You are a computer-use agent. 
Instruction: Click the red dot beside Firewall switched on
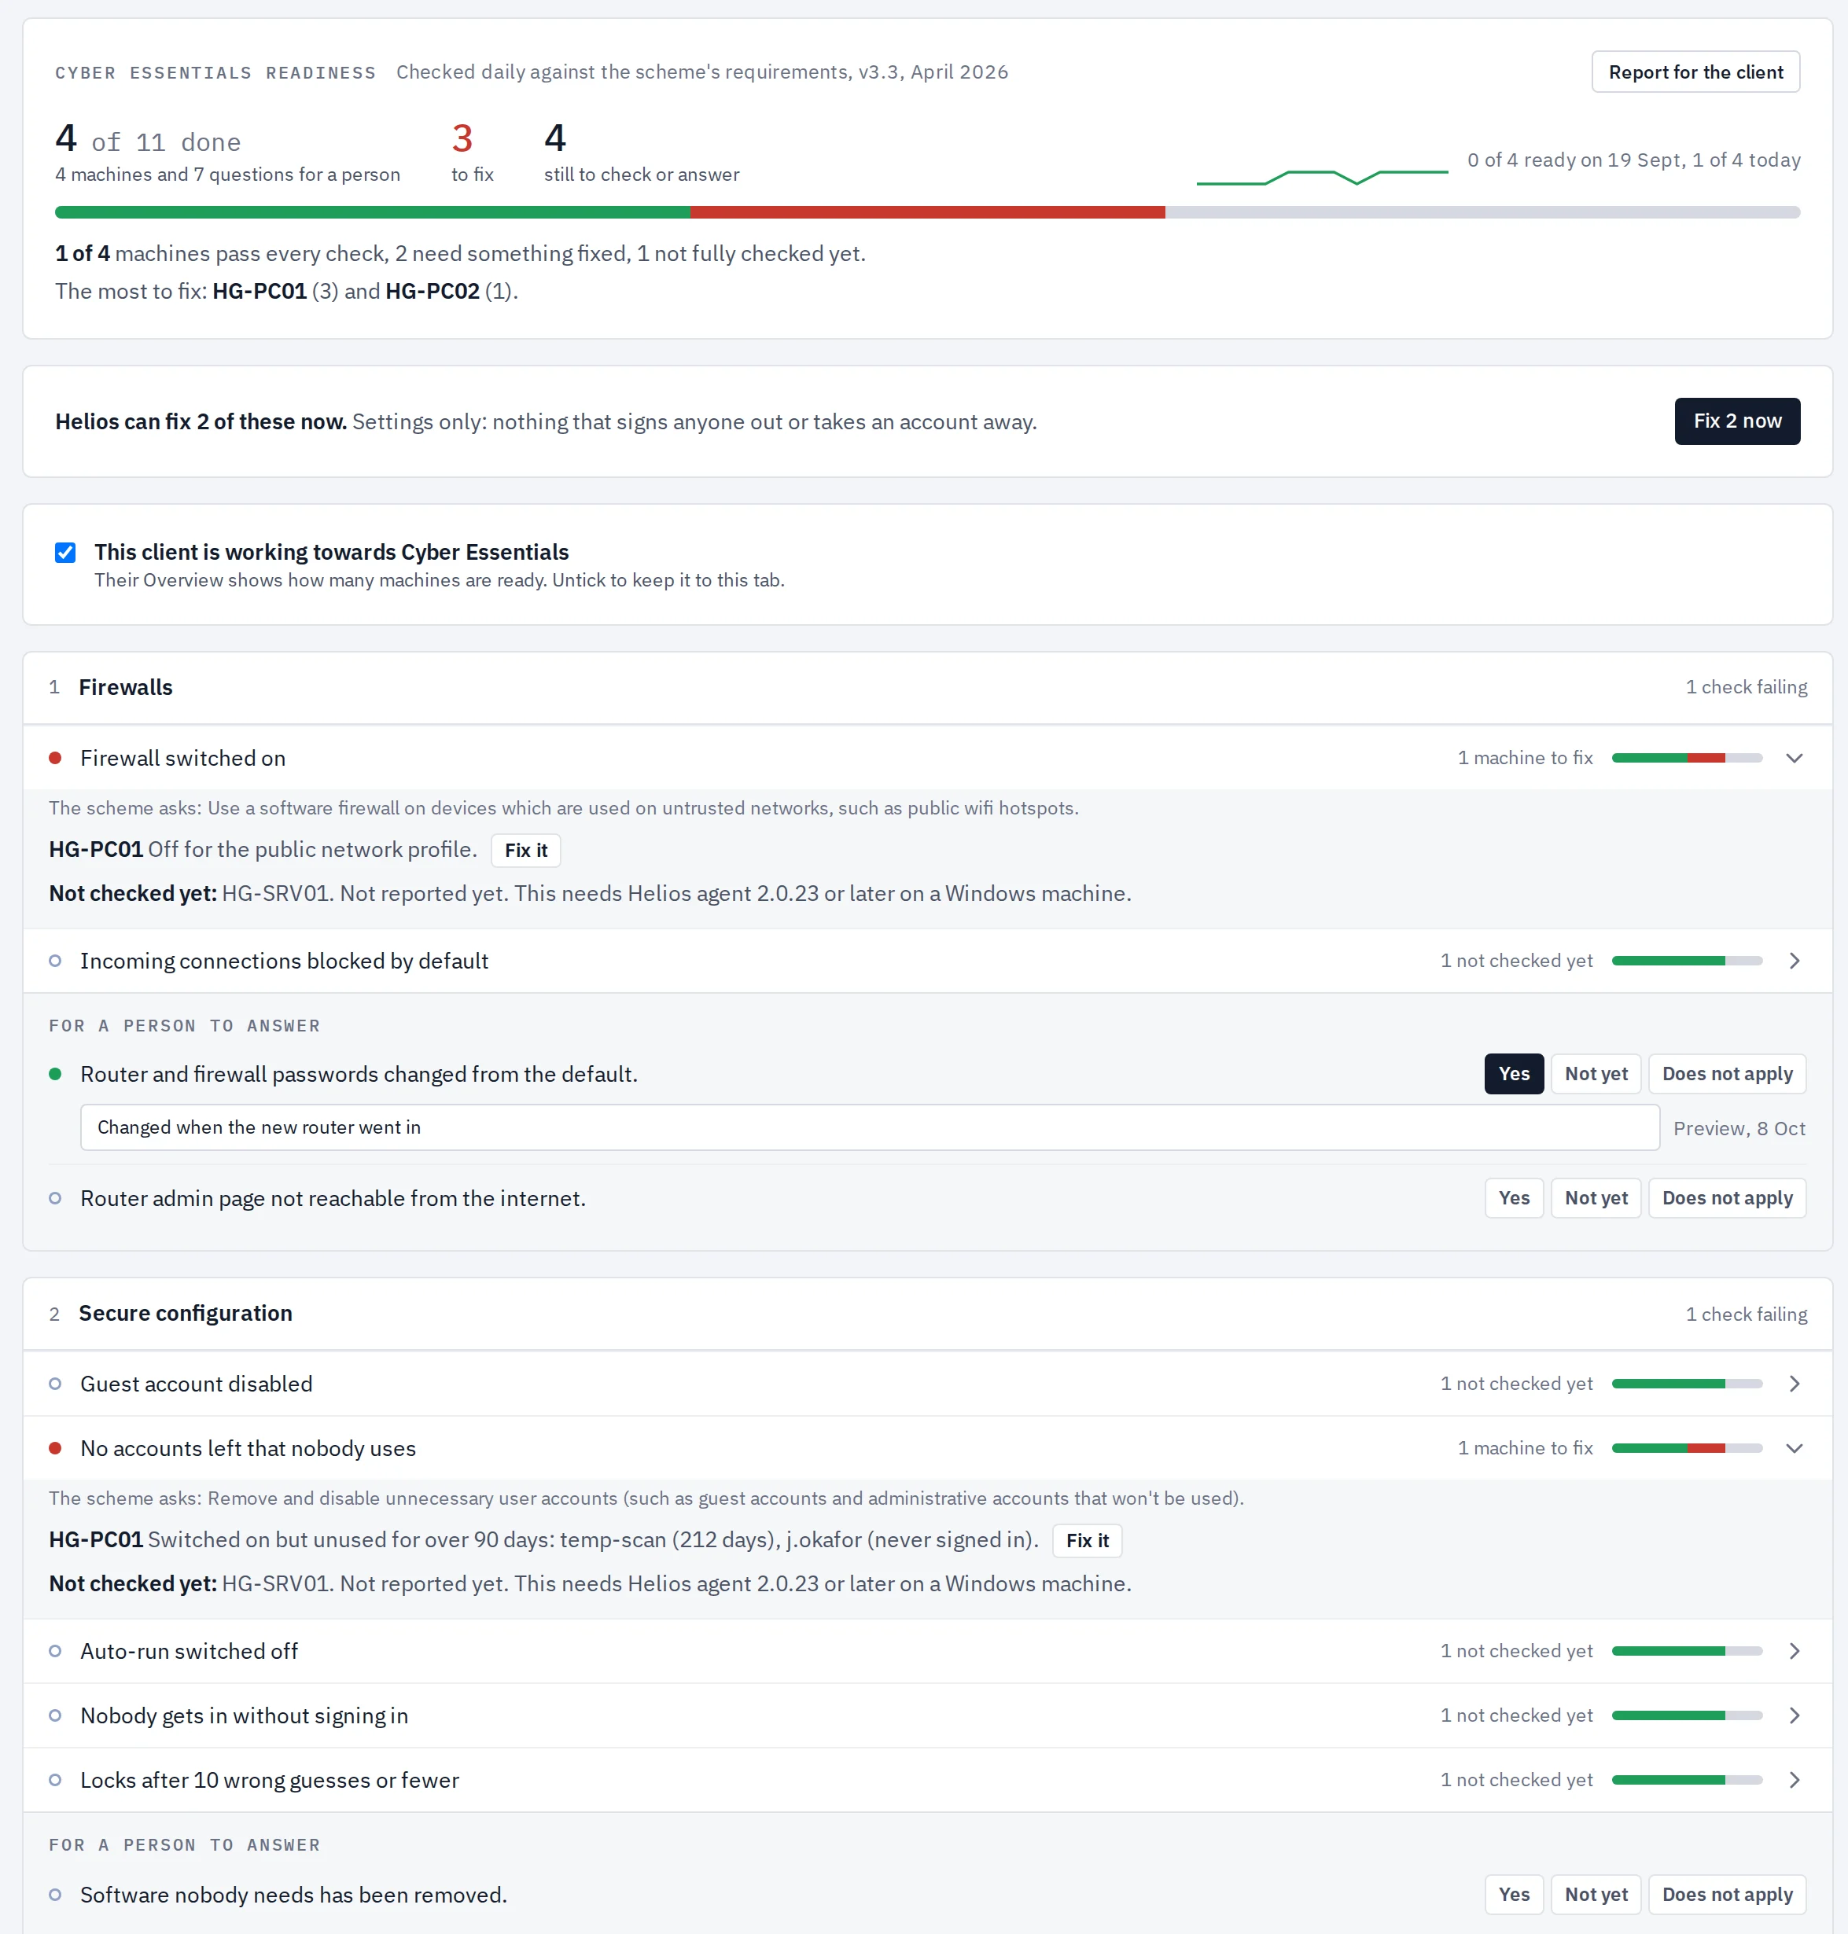coord(55,758)
